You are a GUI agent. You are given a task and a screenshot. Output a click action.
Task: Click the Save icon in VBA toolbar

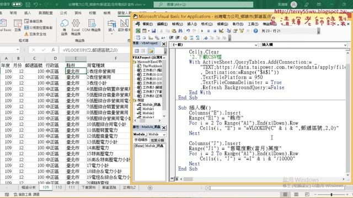153,31
